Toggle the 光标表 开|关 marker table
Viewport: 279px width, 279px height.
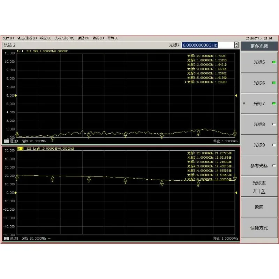[x=259, y=187]
